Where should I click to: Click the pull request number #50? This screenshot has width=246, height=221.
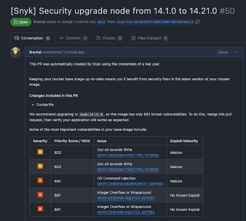click(227, 11)
